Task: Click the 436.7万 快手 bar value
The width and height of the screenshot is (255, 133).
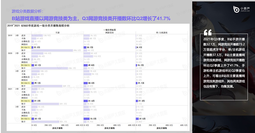Action: point(72,68)
